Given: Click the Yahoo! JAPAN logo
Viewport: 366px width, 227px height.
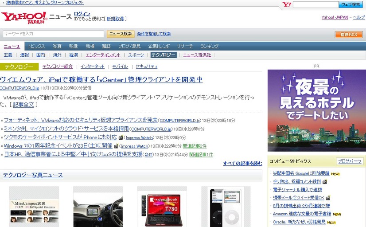Looking at the screenshot, I should pos(24,18).
